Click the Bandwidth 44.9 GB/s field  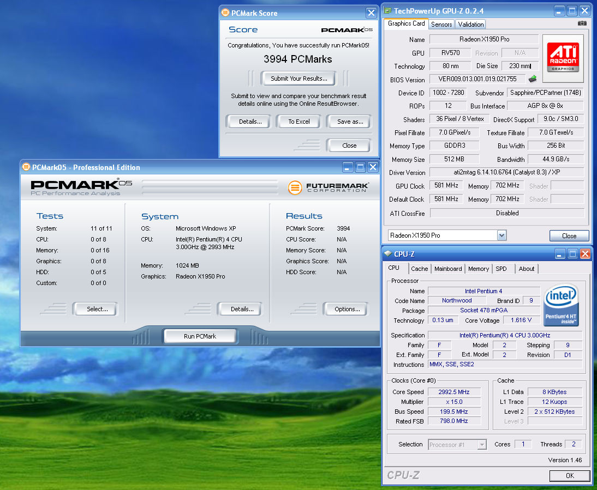[x=556, y=159]
